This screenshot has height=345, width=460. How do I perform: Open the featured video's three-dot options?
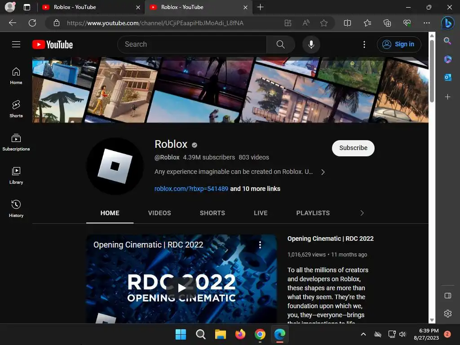click(260, 245)
